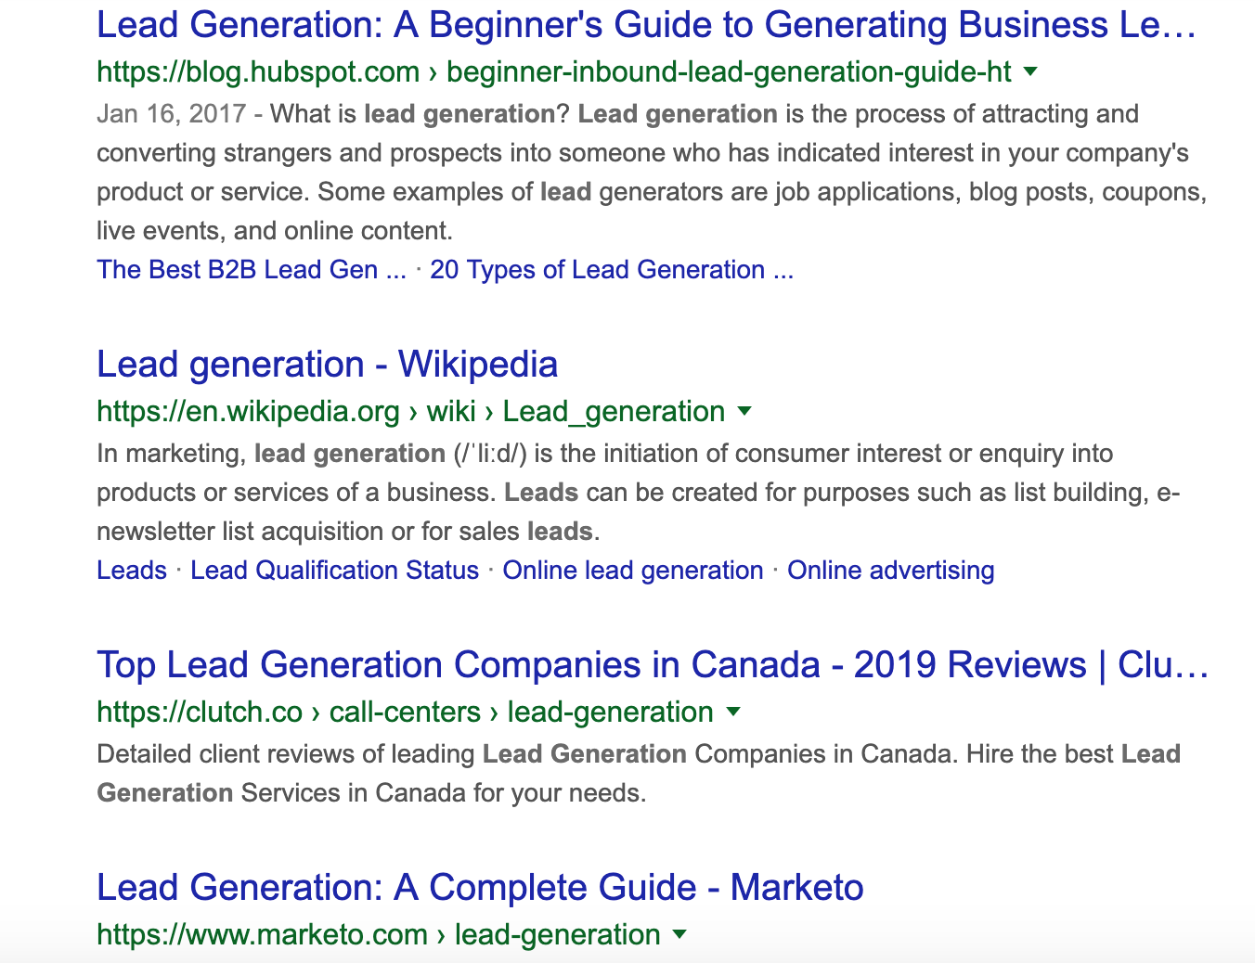Click the snippet line starting "products or services of a business"
The height and width of the screenshot is (963, 1255).
[639, 493]
